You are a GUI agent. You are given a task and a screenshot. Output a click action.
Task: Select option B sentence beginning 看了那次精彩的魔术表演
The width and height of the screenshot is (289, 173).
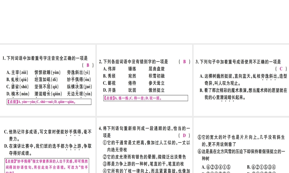pyautogui.click(x=243, y=94)
